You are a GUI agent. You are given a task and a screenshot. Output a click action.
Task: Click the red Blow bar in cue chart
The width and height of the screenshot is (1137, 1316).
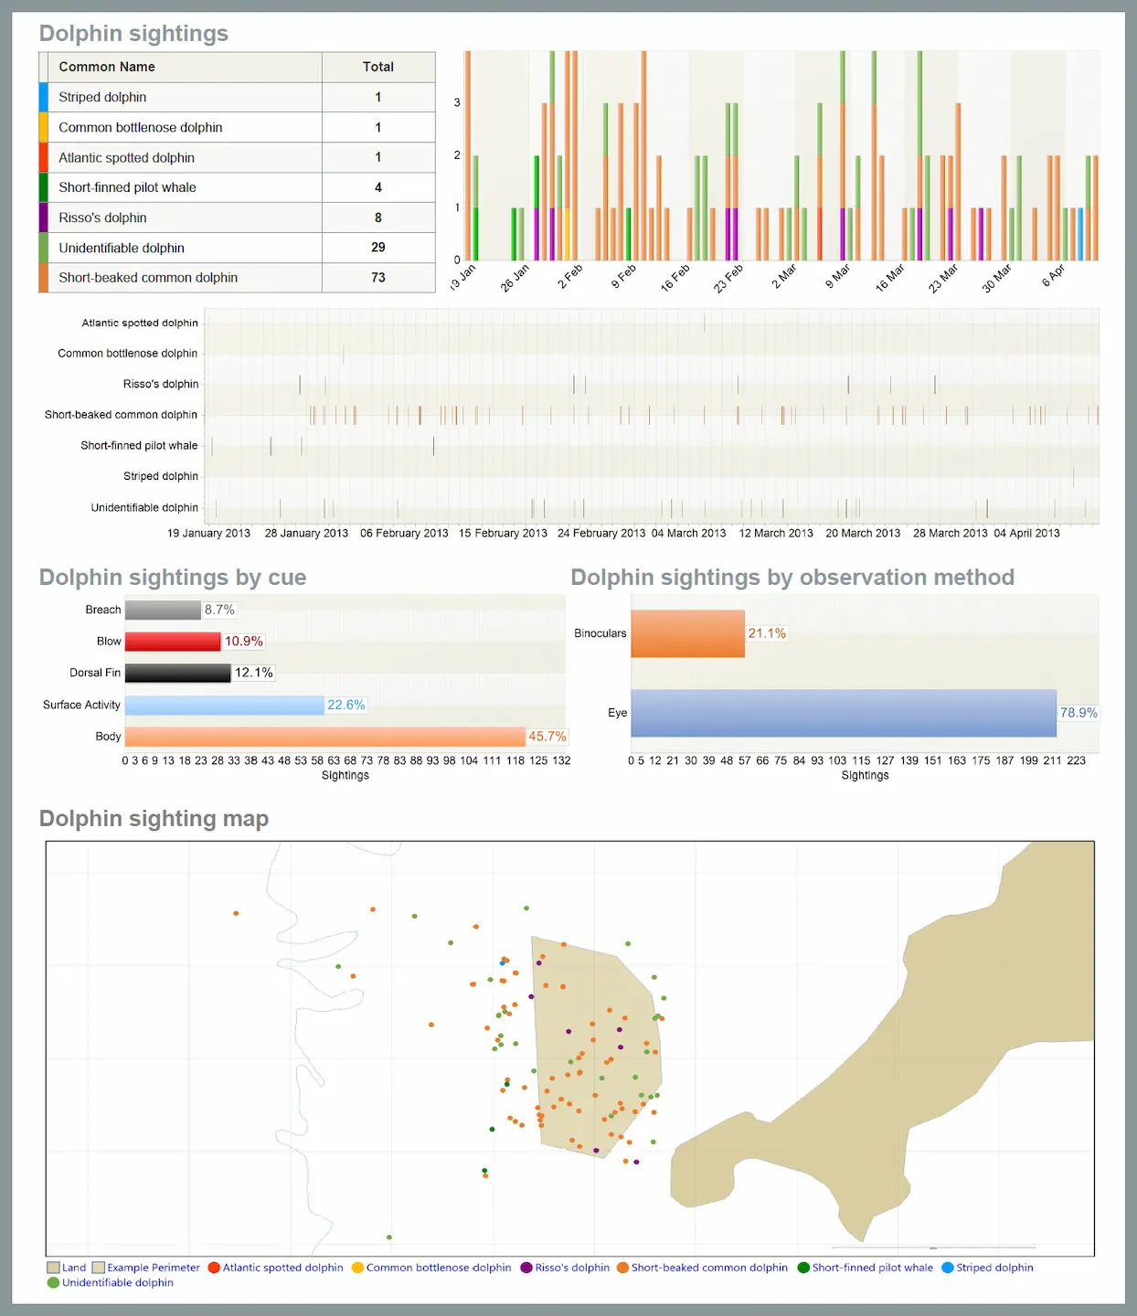point(173,642)
